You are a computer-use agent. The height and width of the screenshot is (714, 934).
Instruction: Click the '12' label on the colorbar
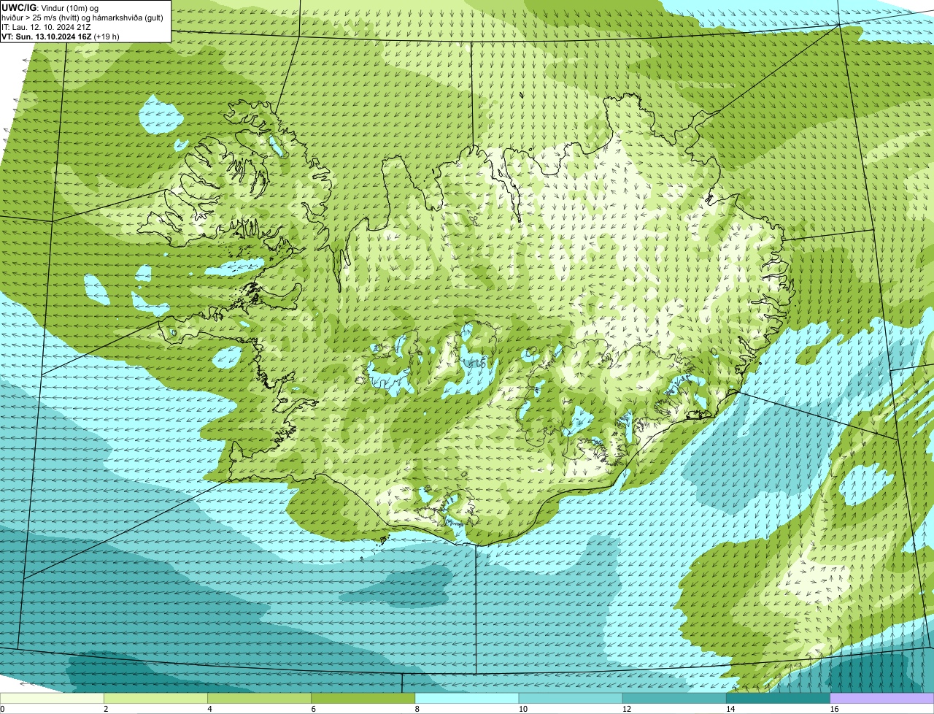[626, 709]
